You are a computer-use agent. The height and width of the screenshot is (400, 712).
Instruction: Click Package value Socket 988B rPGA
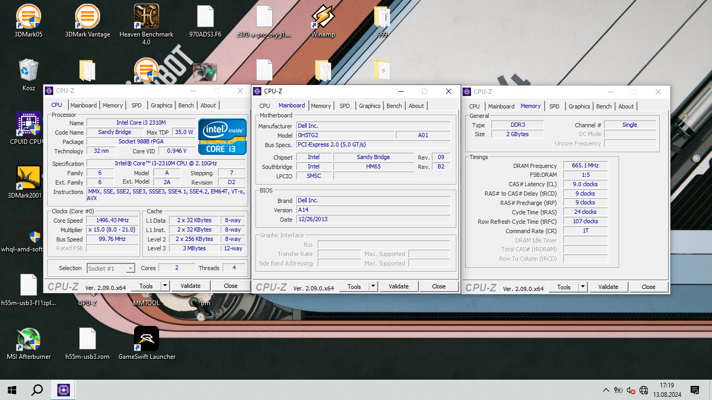point(141,141)
